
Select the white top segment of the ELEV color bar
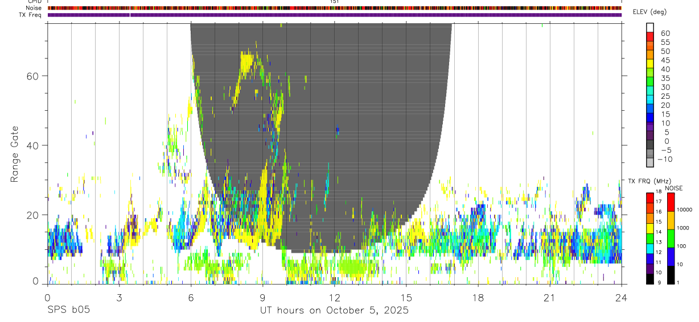pos(650,27)
